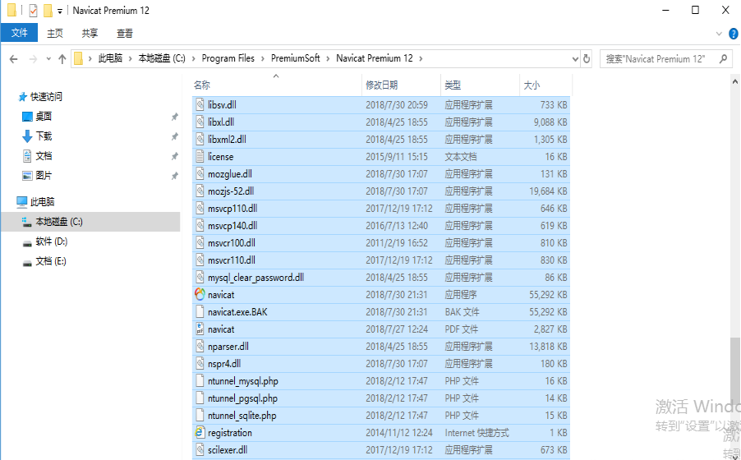Open the 查看 ribbon tab
This screenshot has height=460, width=741.
click(x=125, y=33)
